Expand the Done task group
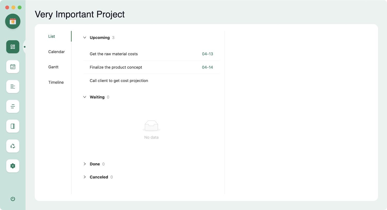 (85, 164)
